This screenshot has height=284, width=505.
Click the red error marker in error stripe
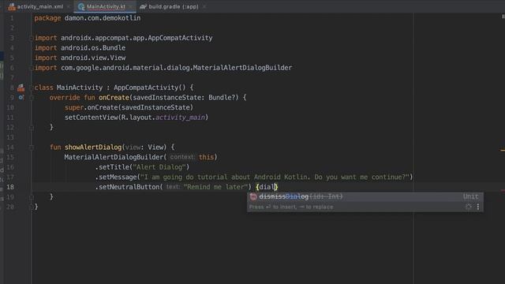point(503,190)
